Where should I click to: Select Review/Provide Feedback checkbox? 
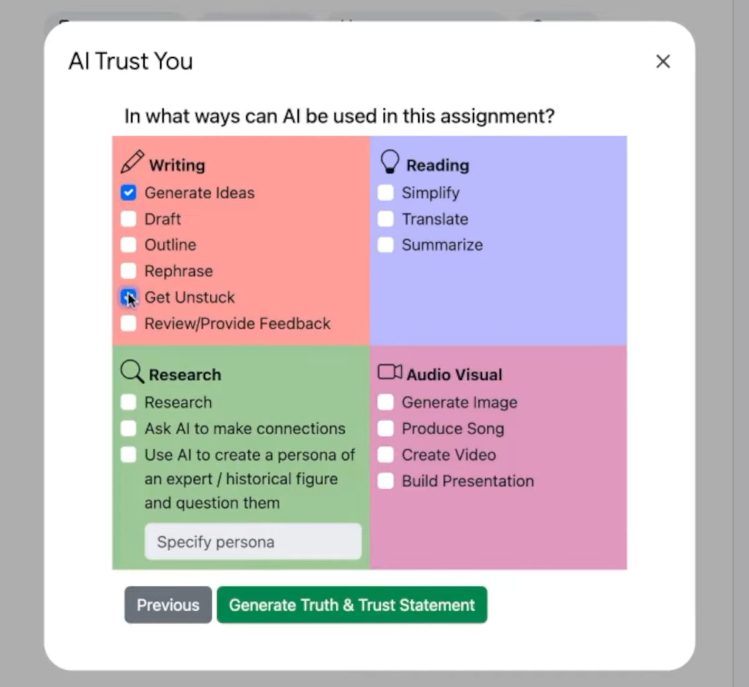pyautogui.click(x=128, y=323)
